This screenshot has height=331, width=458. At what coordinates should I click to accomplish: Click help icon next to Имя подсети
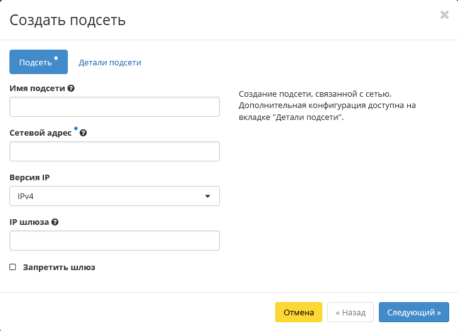point(71,89)
